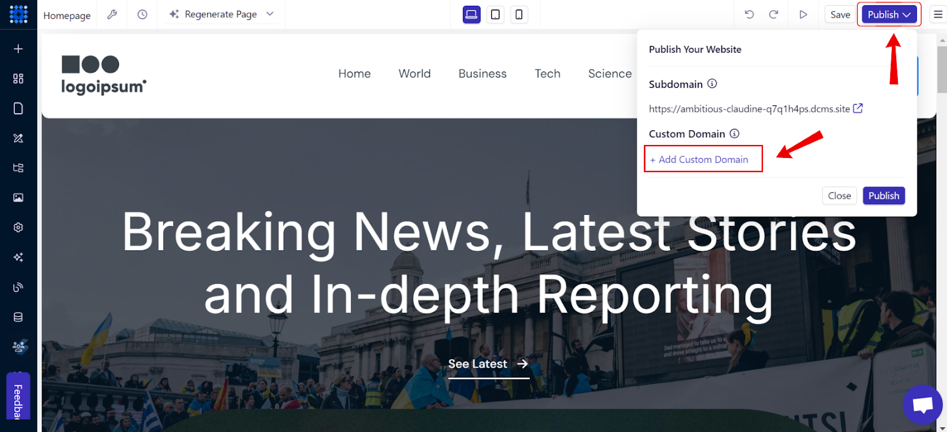Switch to desktop preview mode

point(472,14)
